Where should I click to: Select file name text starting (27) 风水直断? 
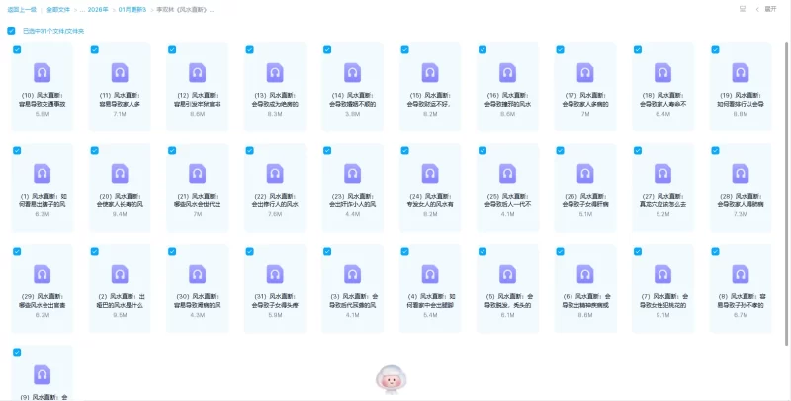[x=662, y=200]
